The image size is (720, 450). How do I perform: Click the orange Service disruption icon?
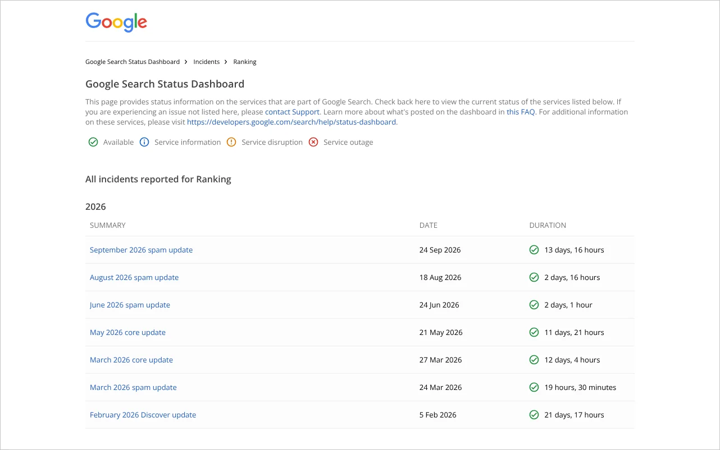(x=231, y=142)
